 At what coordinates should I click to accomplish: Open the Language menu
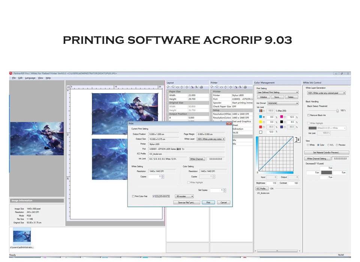click(30, 78)
